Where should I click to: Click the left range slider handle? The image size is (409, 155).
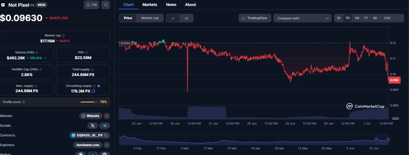click(376, 139)
